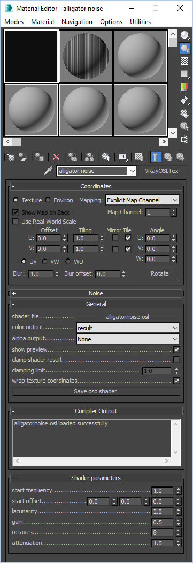Image resolution: width=193 pixels, height=563 pixels.
Task: Click the Go to Parent icon
Action: [168, 157]
